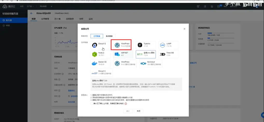Open the 应用管理 tab
The height and width of the screenshot is (122, 264).
coord(45,19)
